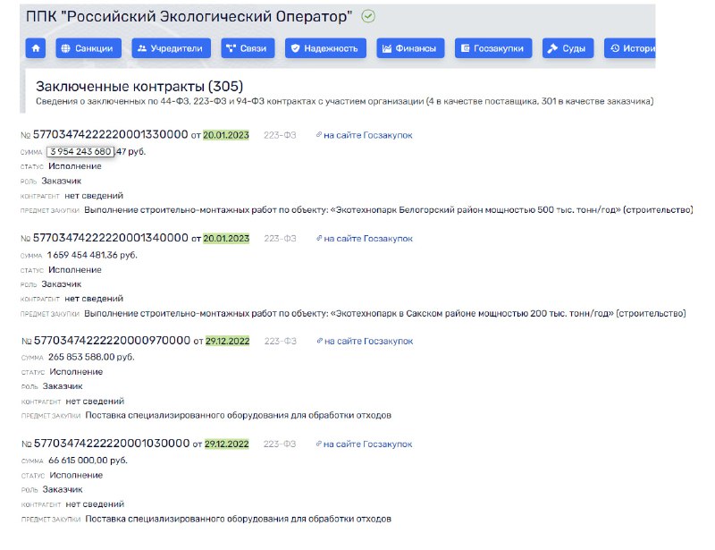Open the Связи section
This screenshot has height=550, width=715.
(248, 48)
